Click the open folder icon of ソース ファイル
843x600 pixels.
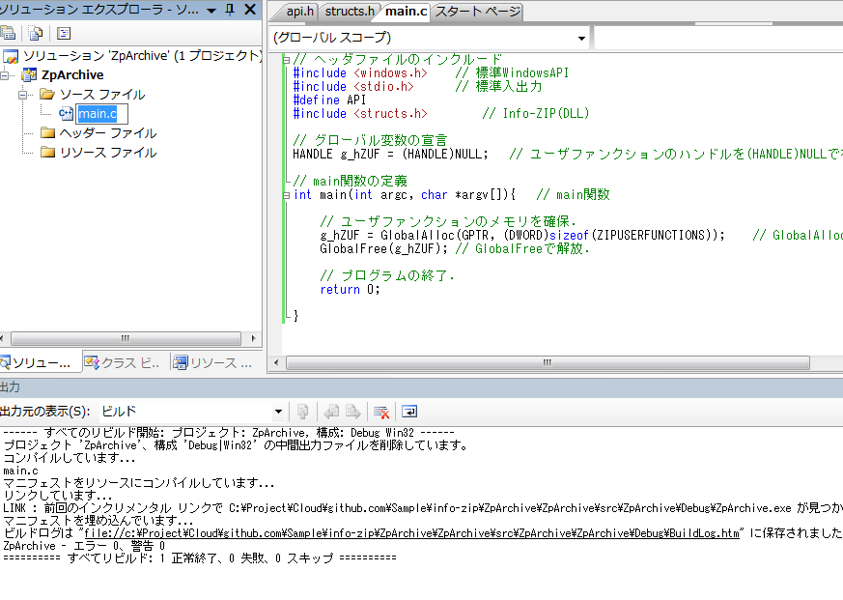pos(48,94)
